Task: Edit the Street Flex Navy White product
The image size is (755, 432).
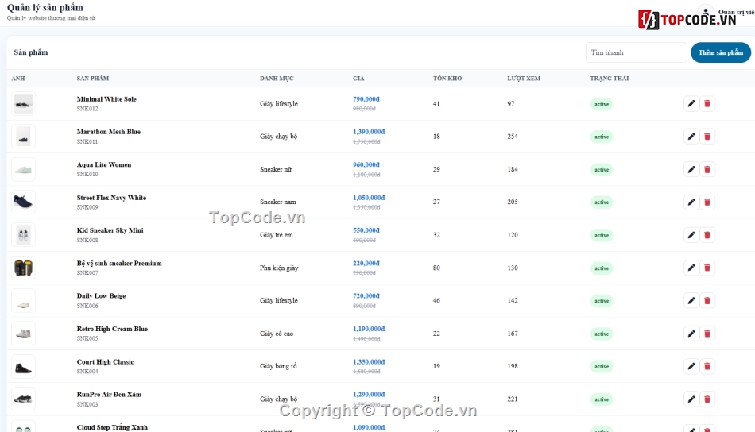Action: click(691, 202)
